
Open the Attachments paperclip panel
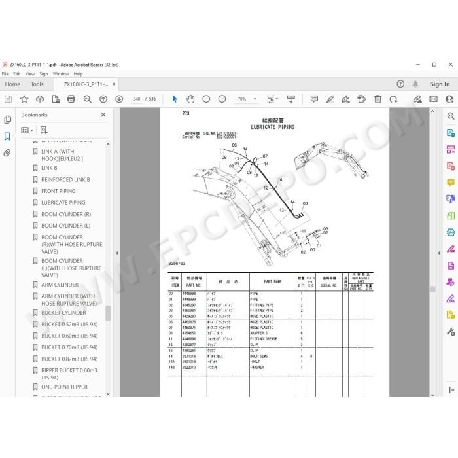pos(7,152)
